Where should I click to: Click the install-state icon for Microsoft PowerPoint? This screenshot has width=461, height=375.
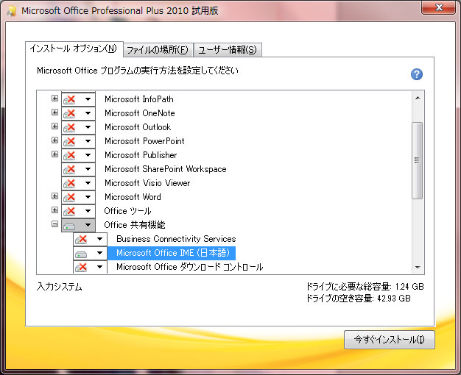tap(69, 141)
